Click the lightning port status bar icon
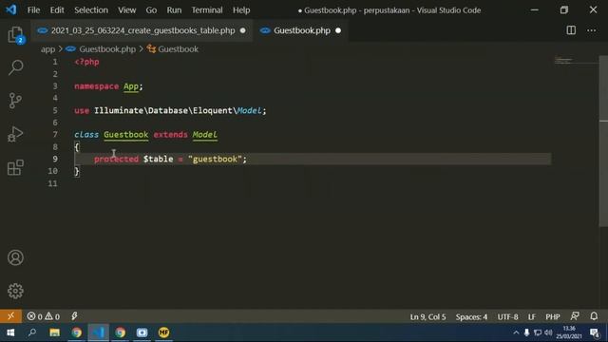Viewport: 608px width, 342px height. tap(74, 316)
